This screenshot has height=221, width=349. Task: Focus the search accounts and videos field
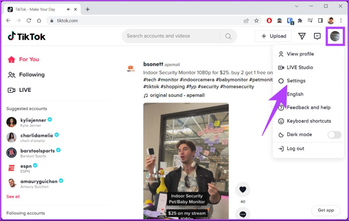[171, 36]
